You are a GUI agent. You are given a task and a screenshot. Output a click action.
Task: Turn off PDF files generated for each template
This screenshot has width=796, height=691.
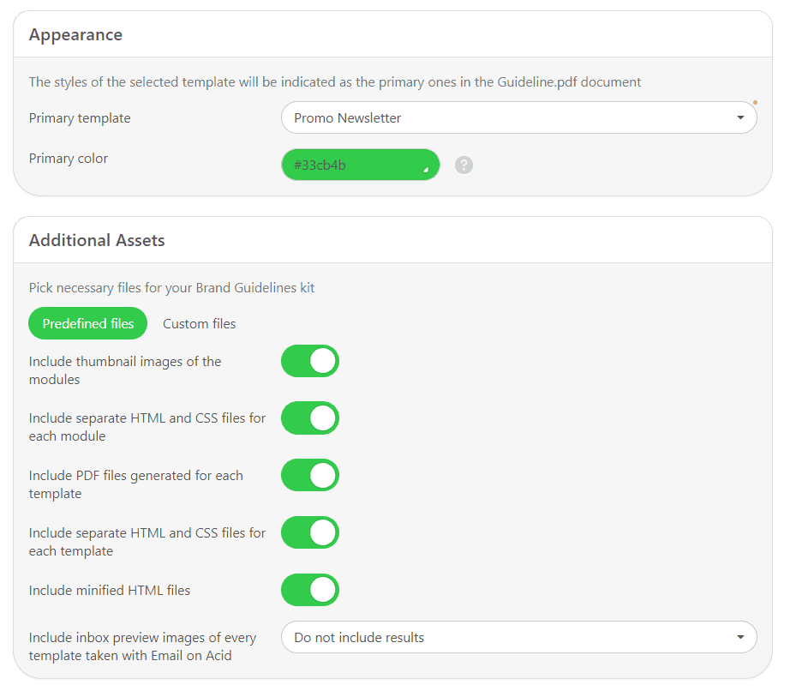click(x=310, y=476)
